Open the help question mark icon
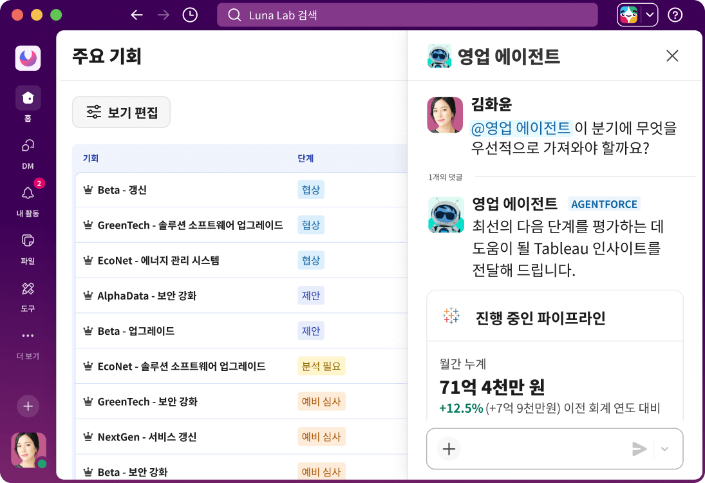Viewport: 705px width, 483px height. click(675, 14)
